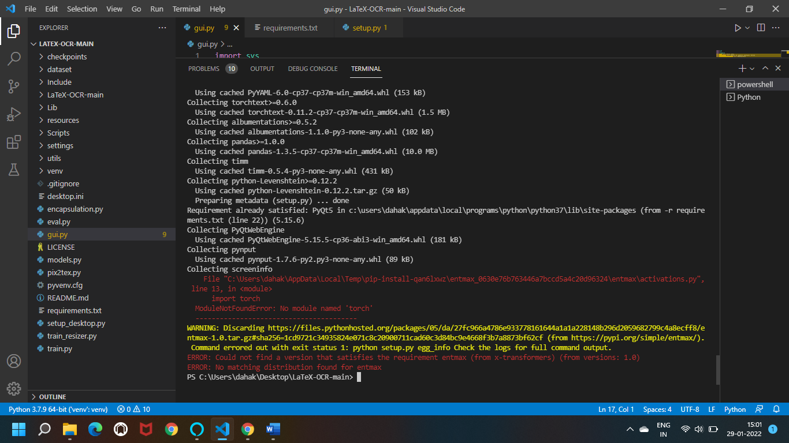The width and height of the screenshot is (789, 443).
Task: Open the Run and Debug view
Action: [14, 114]
